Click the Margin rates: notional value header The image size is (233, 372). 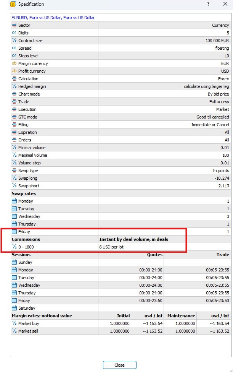(x=42, y=316)
